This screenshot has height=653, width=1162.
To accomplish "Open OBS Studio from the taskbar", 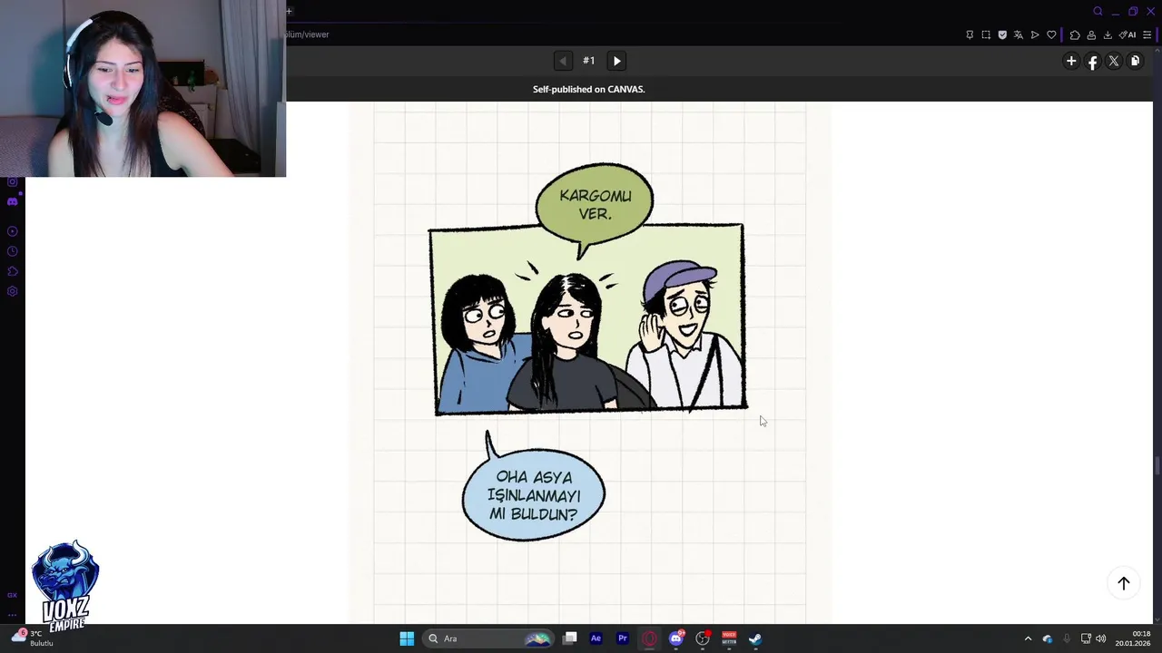I will click(703, 638).
